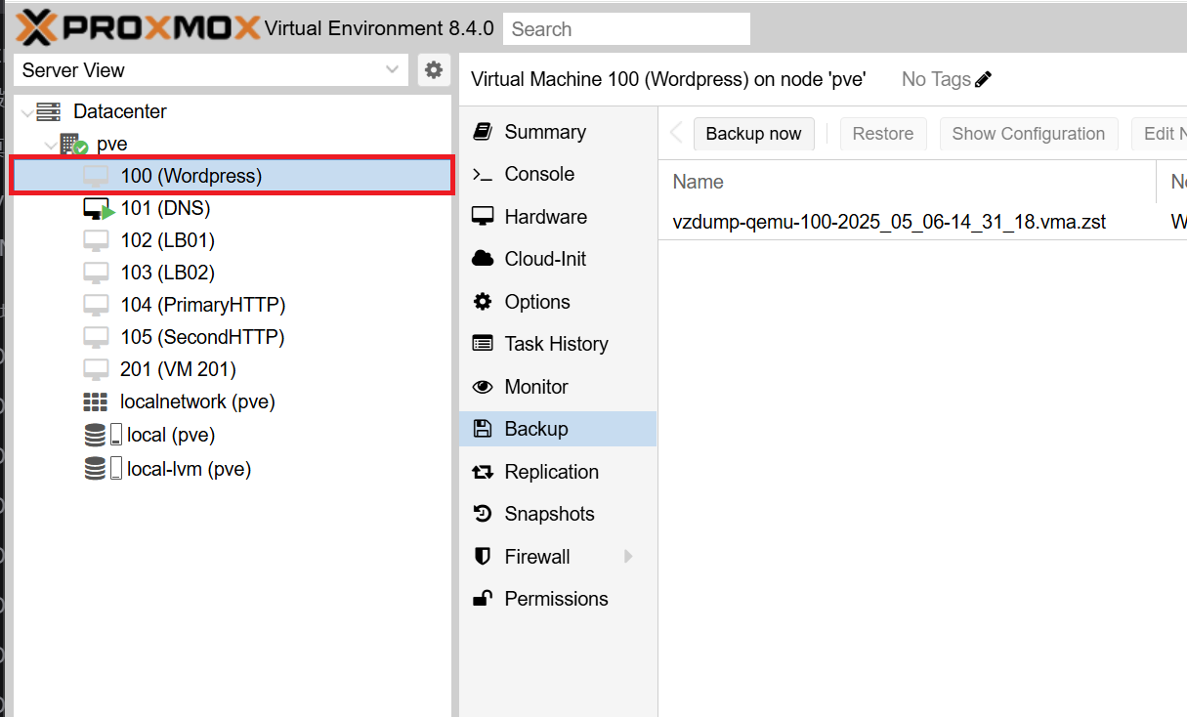The width and height of the screenshot is (1187, 717).
Task: Open the Server View dropdown
Action: point(392,70)
